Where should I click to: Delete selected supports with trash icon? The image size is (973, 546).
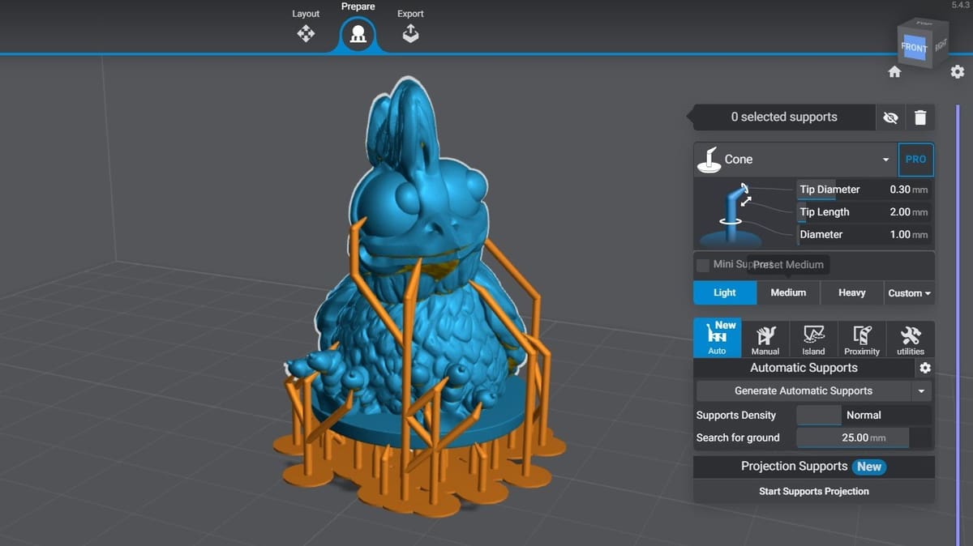(920, 117)
